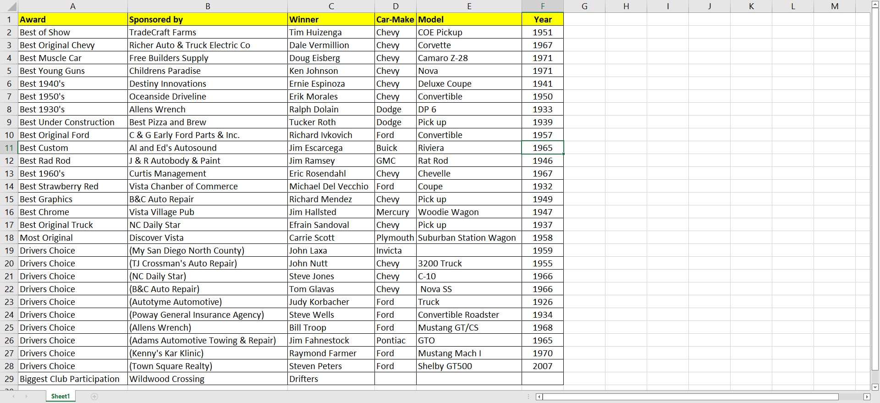Select column K header

click(x=751, y=6)
